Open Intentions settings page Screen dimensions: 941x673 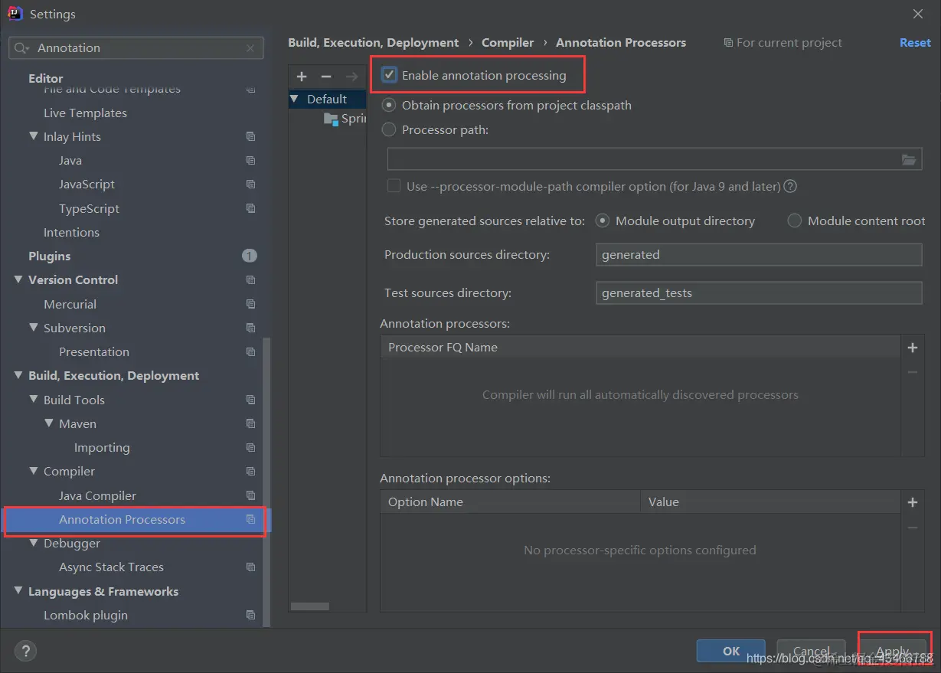click(71, 232)
